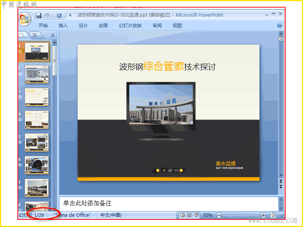Click the editing area scroll up arrow
Screen dimensions: 303x227
[281, 34]
